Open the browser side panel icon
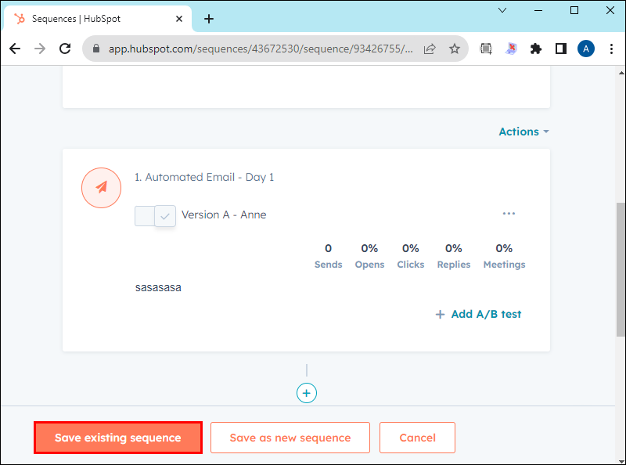The height and width of the screenshot is (465, 626). [560, 49]
